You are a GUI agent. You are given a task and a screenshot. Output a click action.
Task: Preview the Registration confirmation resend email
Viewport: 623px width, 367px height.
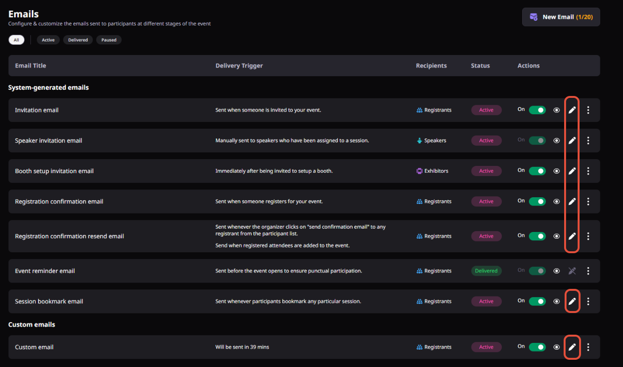coord(556,236)
